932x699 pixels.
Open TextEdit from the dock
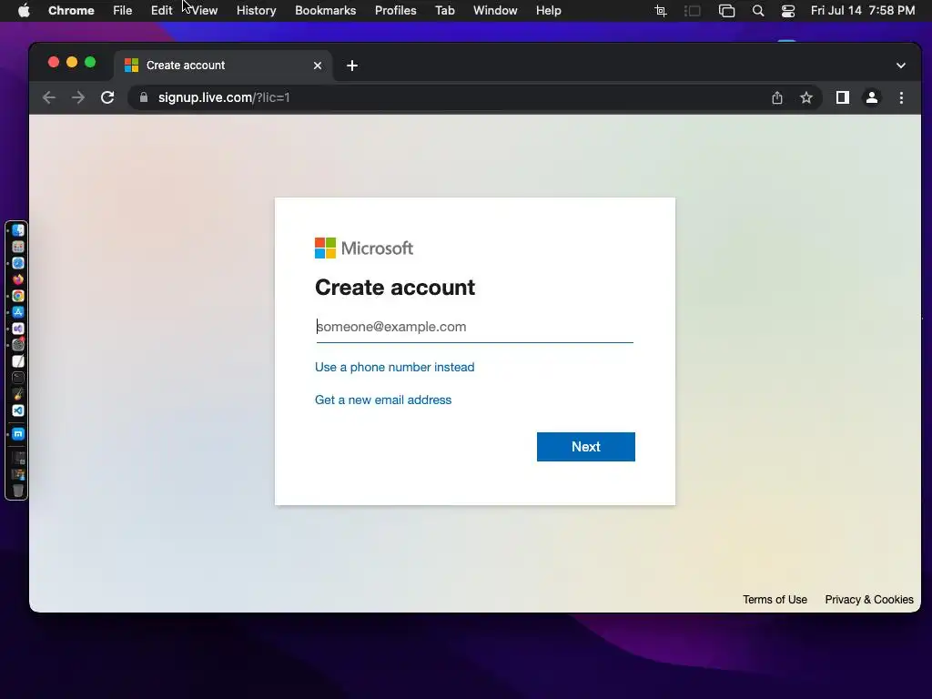pyautogui.click(x=18, y=361)
